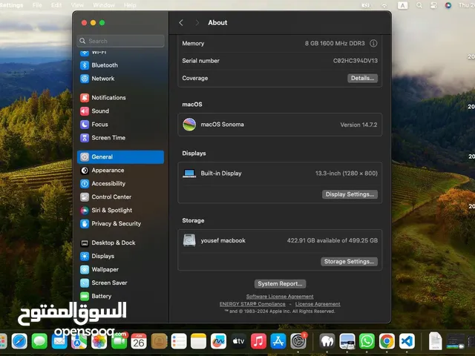Open Notes app in the Dock

[x=198, y=341]
